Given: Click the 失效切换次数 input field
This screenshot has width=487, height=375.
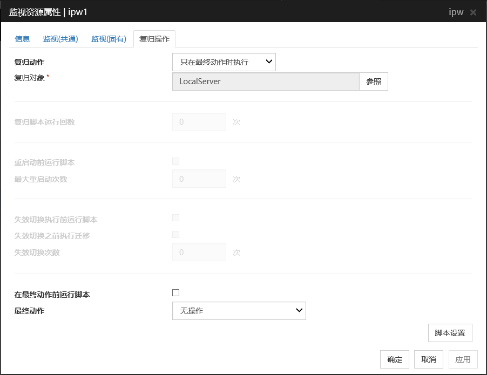Looking at the screenshot, I should click(199, 253).
